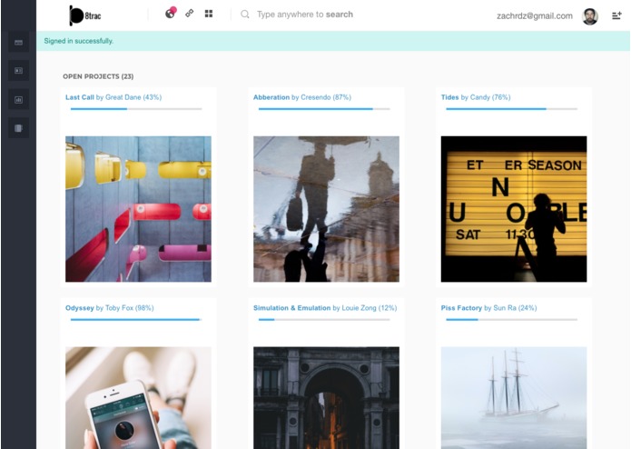Open 'Piss Factory by Sun Ra (24%)' project

(488, 307)
